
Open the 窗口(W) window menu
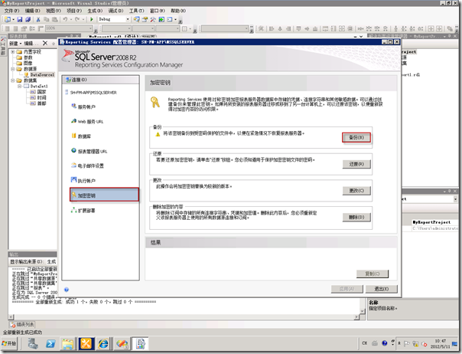(158, 11)
